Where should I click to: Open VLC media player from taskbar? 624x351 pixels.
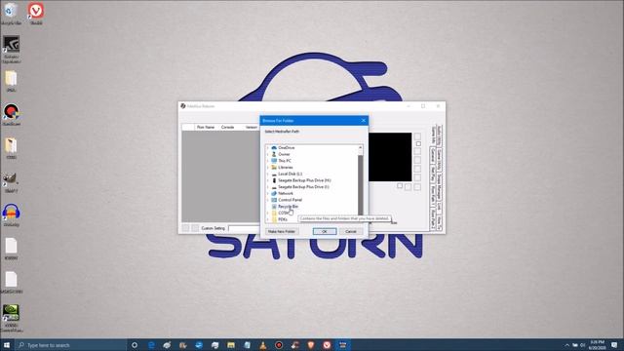coord(263,345)
